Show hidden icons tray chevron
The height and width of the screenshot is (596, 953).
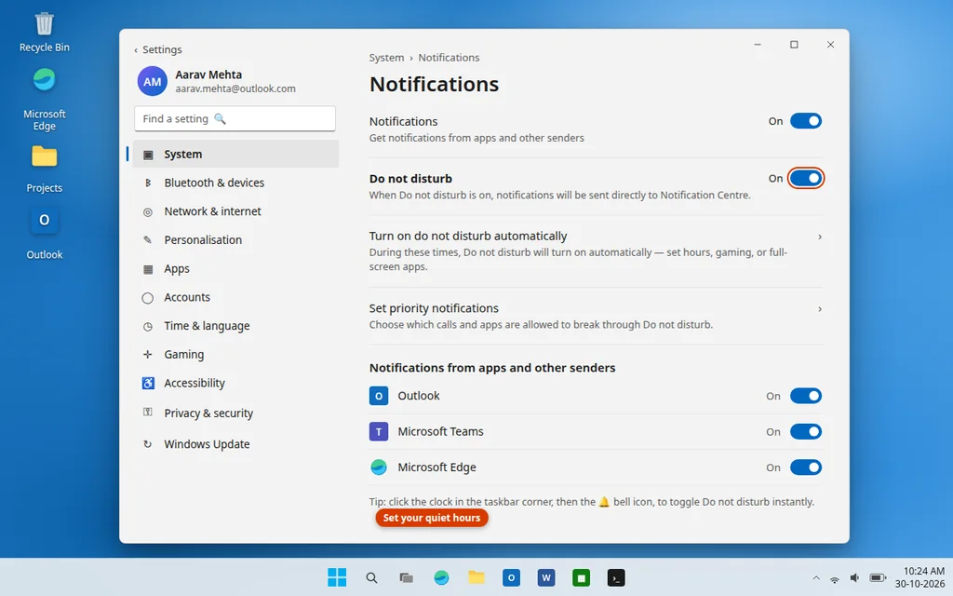tap(815, 578)
